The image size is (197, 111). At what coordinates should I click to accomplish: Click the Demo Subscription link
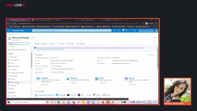pyautogui.click(x=56, y=66)
